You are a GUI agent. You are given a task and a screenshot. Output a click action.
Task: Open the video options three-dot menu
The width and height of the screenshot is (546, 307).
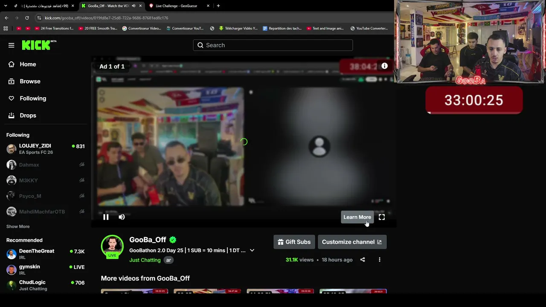pos(379,260)
